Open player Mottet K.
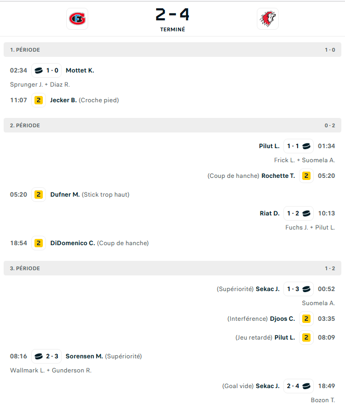Viewport: 345px width, 410px height. (80, 70)
